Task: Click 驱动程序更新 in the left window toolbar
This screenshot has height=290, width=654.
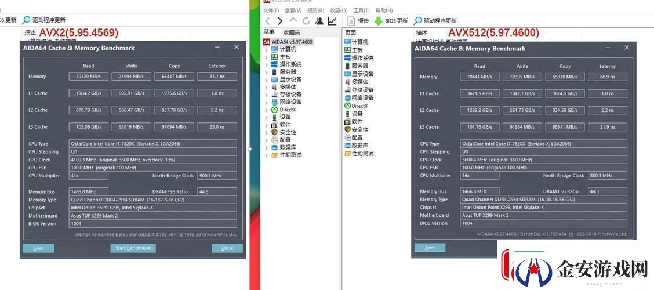Action: [x=44, y=20]
